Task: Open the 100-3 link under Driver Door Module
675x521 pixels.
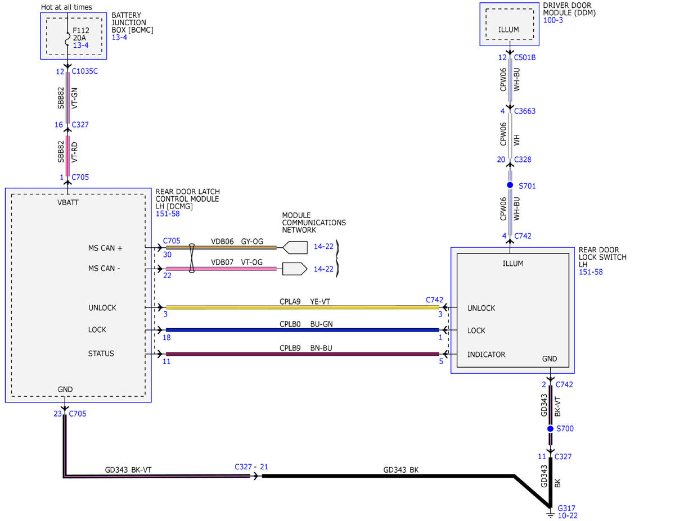Action: pos(553,20)
